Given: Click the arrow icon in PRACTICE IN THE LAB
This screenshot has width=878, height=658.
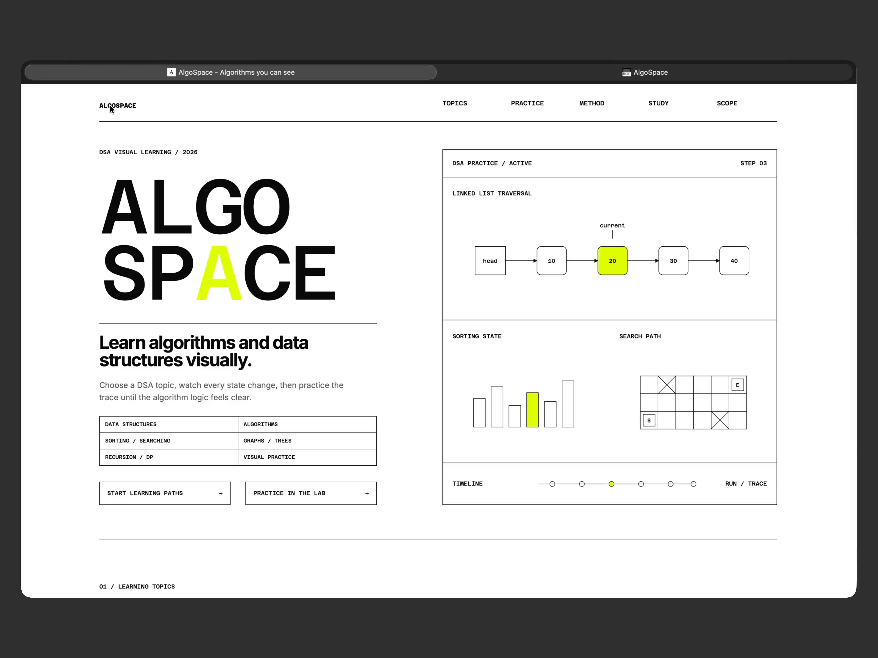Looking at the screenshot, I should 367,493.
